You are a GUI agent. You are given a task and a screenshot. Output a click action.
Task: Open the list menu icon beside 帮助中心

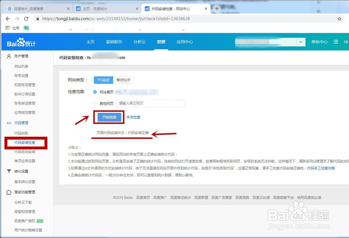tap(336, 42)
